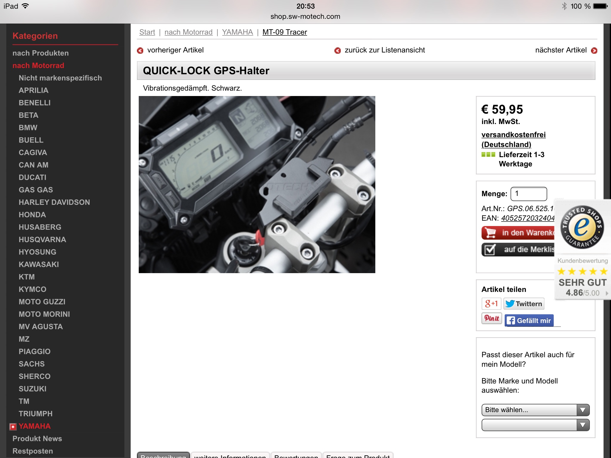Click the checkmark wishlist Merkliste button
The image size is (611, 458).
click(518, 250)
